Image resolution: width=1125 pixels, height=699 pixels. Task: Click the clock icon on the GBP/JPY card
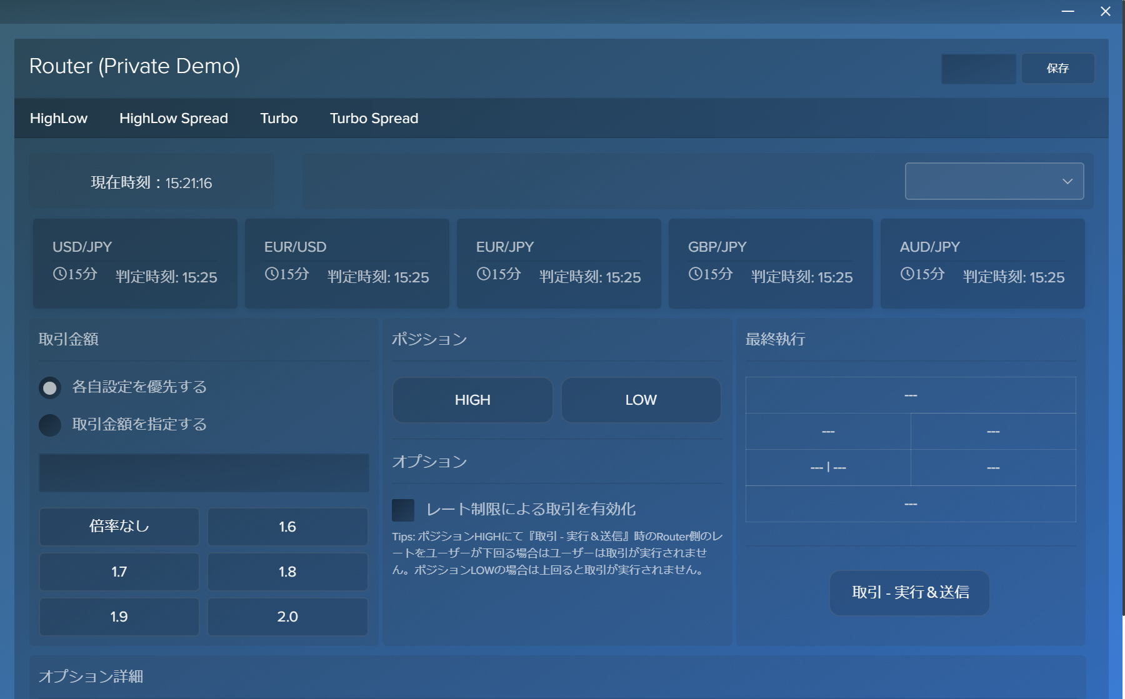click(x=695, y=274)
